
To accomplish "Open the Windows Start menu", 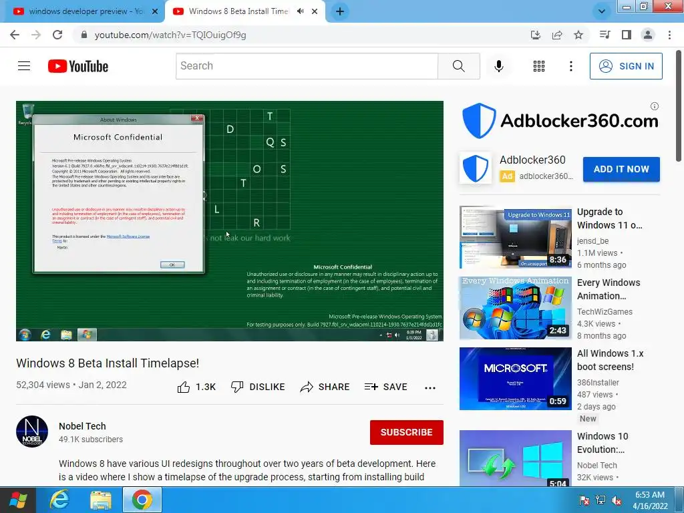I will coord(17,500).
